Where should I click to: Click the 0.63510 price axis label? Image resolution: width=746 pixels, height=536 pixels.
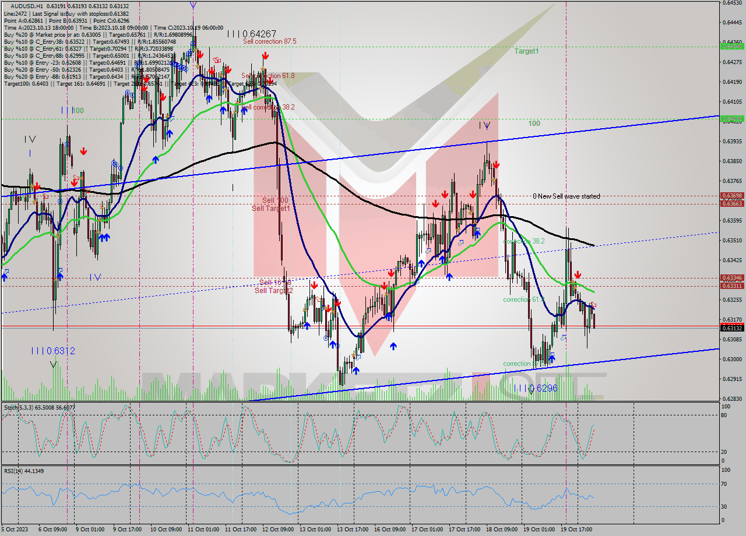pos(732,240)
